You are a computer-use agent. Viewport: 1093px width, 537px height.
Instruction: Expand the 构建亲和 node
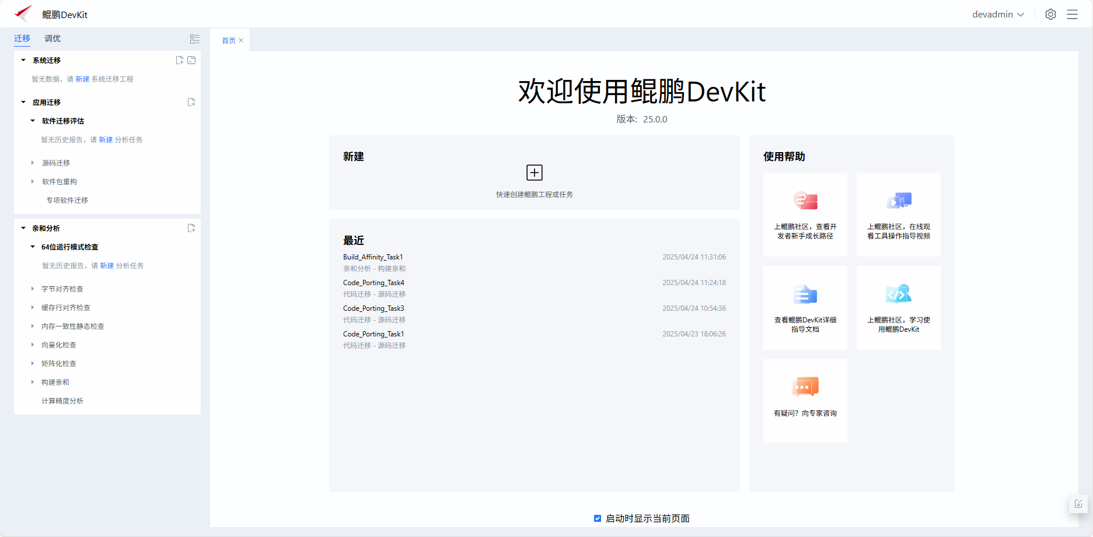(33, 382)
